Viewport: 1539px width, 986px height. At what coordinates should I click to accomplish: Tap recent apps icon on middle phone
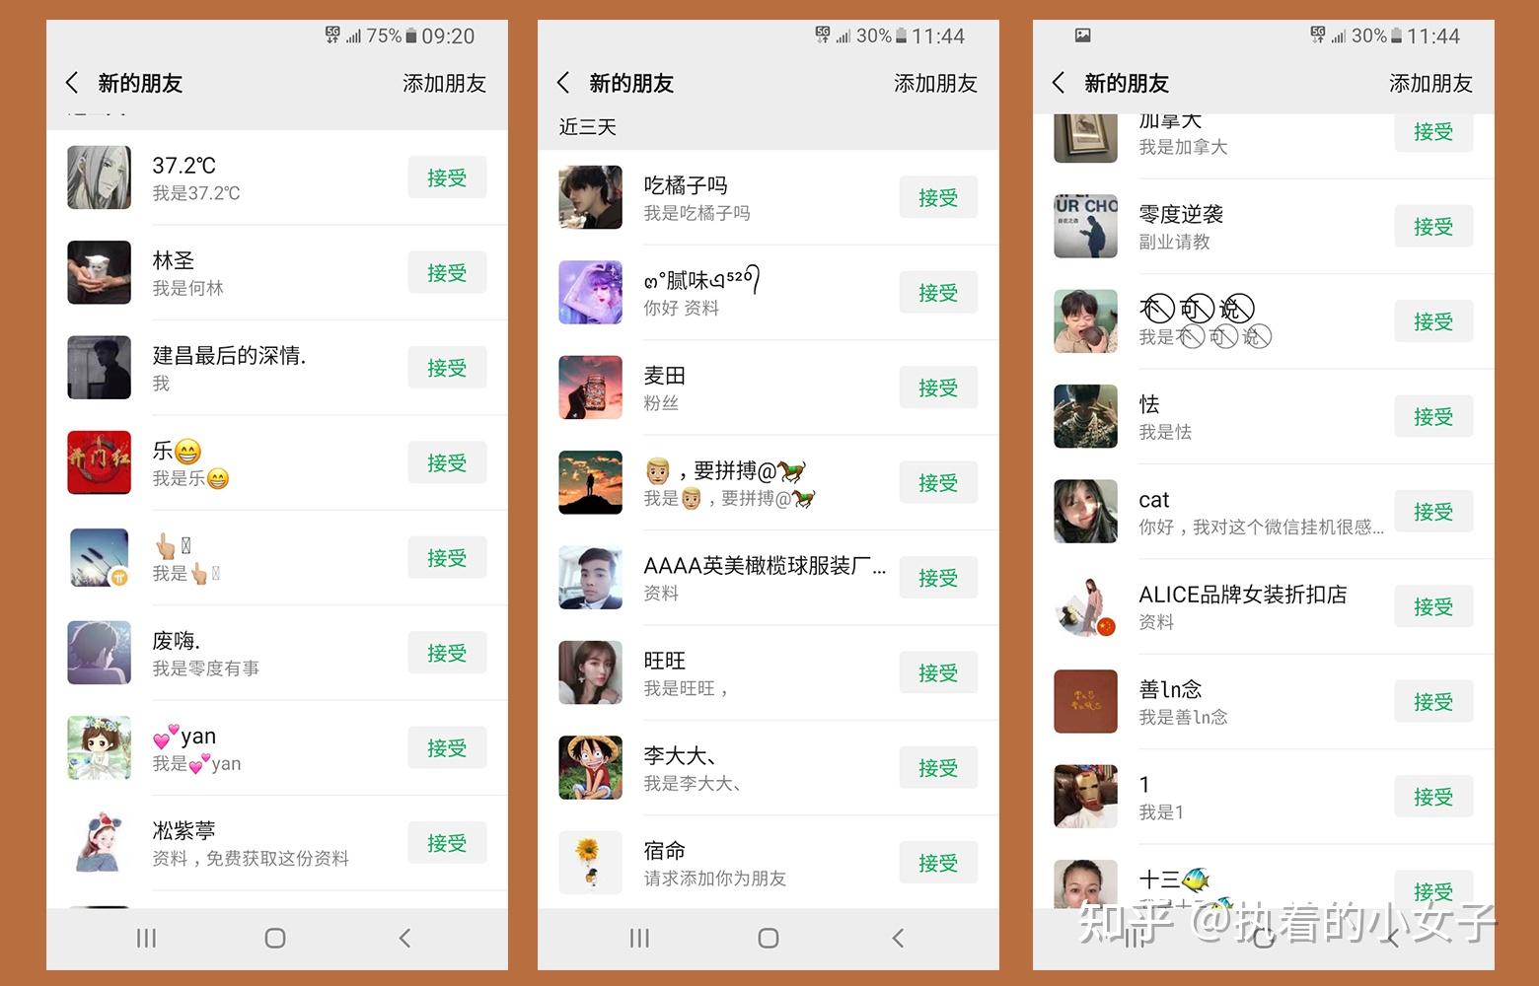tap(639, 938)
